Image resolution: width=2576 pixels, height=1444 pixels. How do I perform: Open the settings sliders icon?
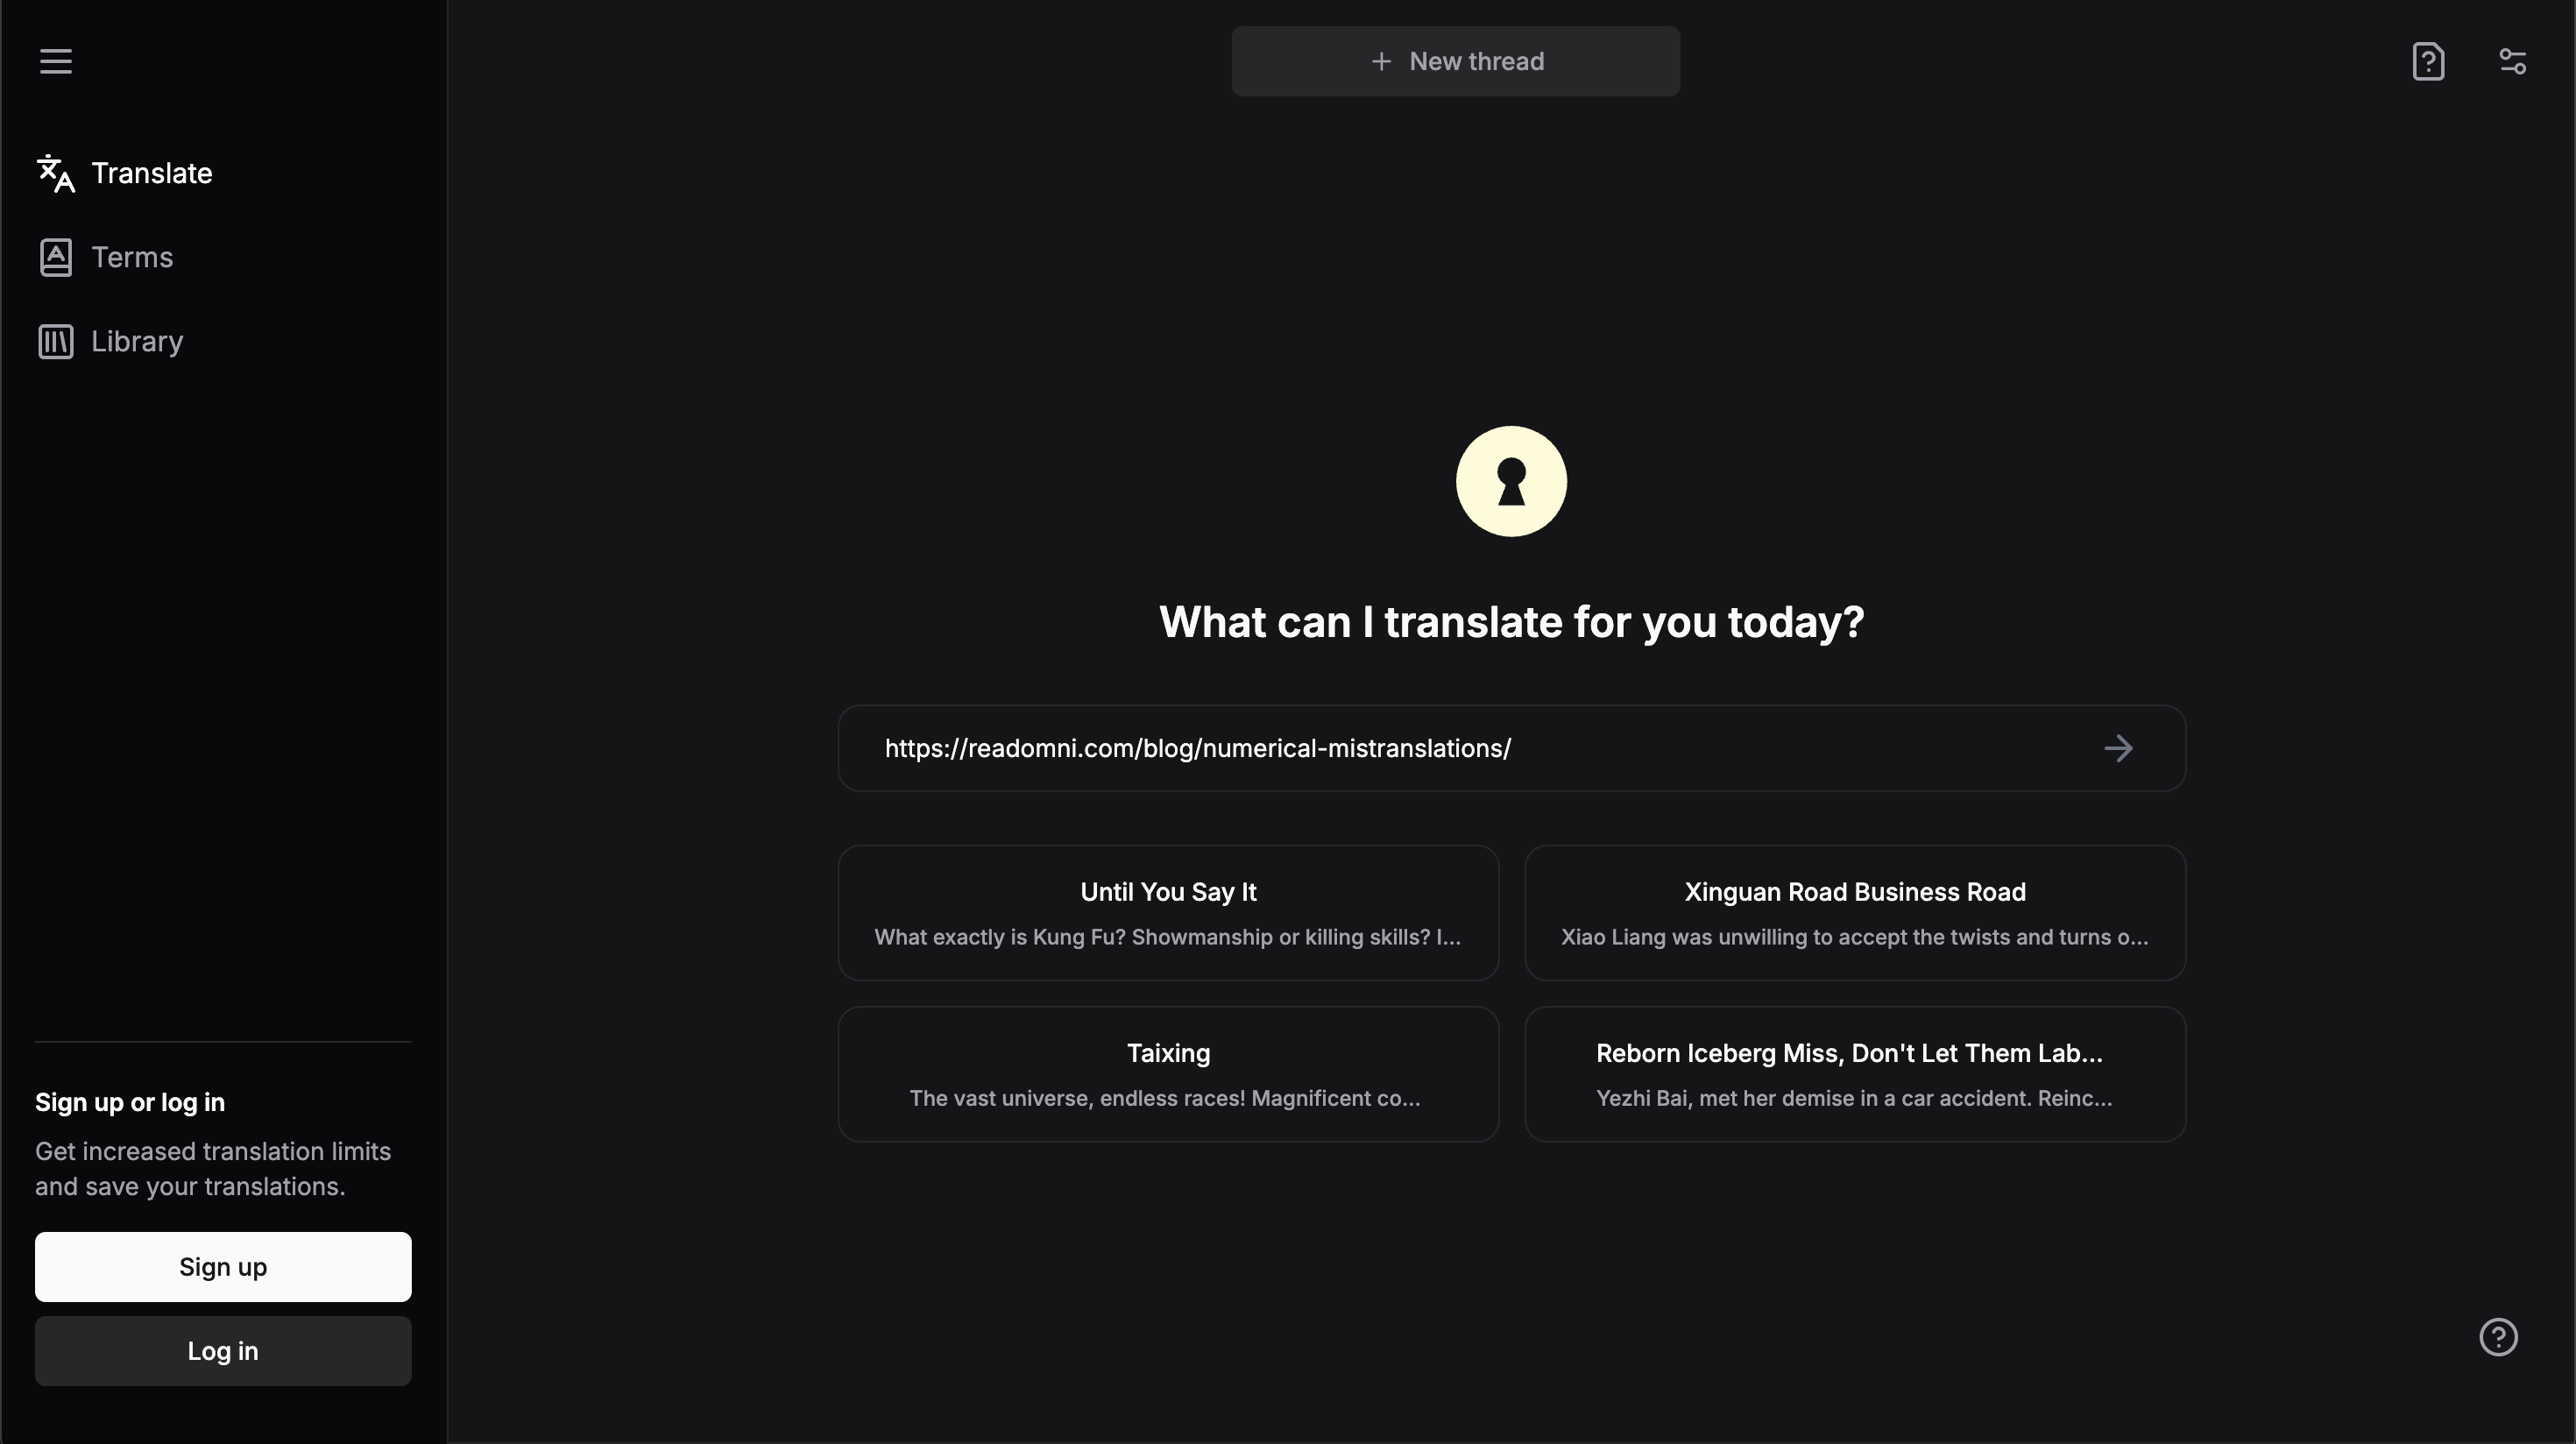click(x=2512, y=62)
